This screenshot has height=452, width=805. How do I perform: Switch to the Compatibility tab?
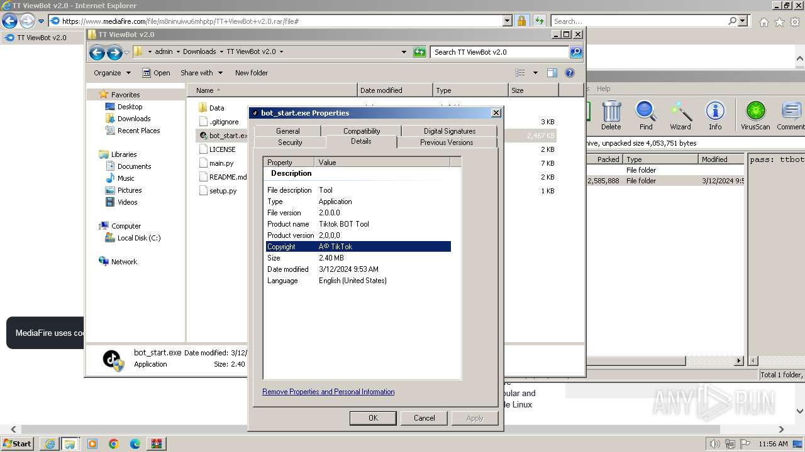[362, 131]
